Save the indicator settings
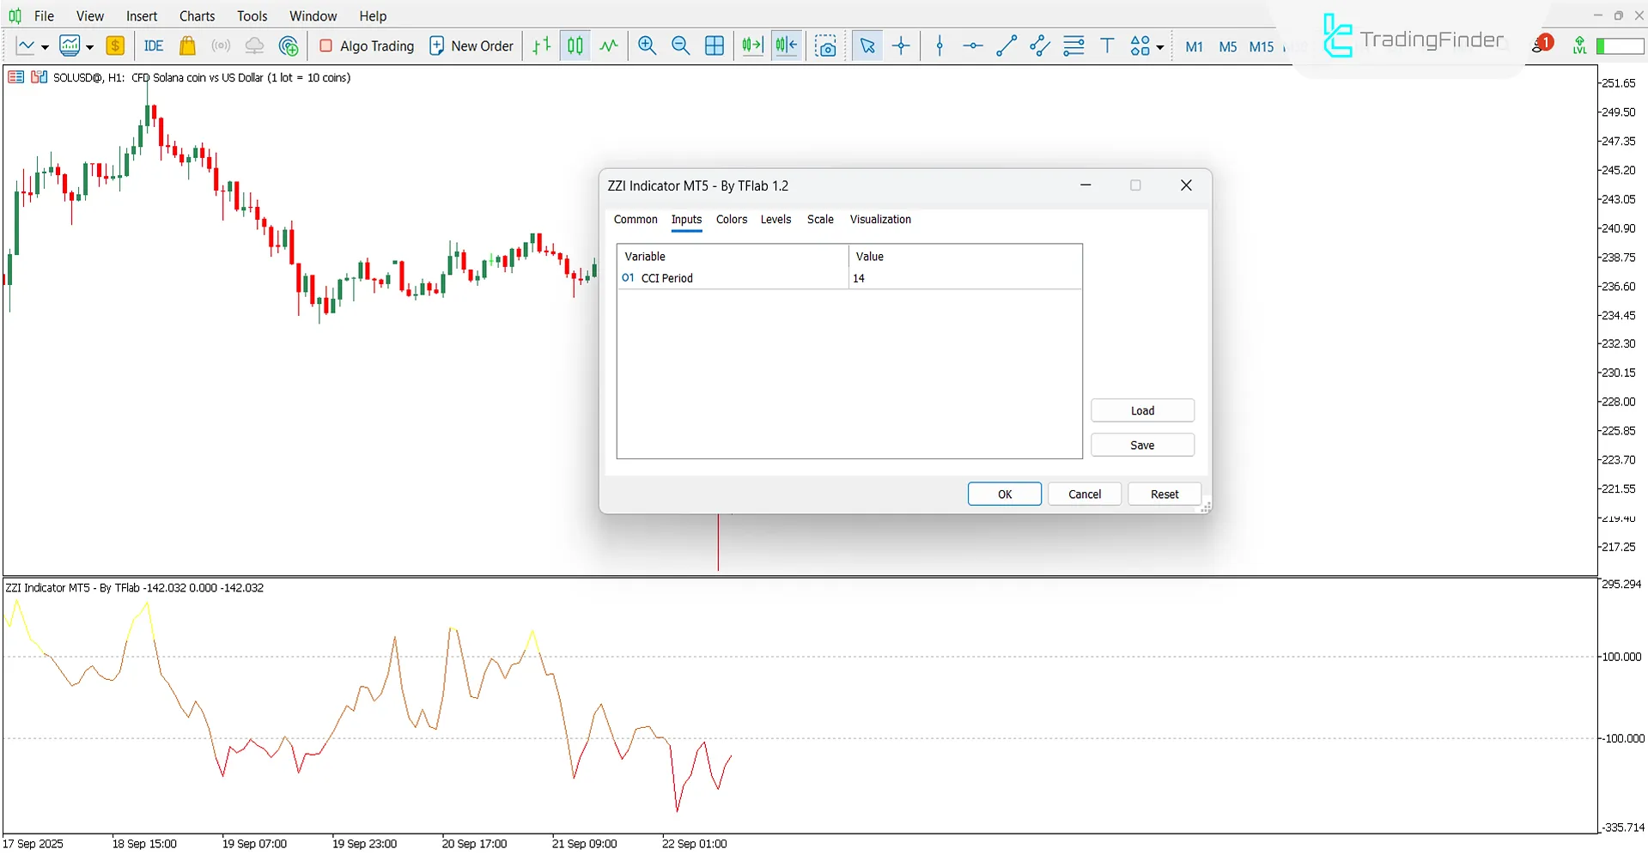The width and height of the screenshot is (1648, 855). (1142, 445)
